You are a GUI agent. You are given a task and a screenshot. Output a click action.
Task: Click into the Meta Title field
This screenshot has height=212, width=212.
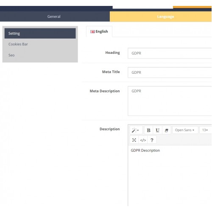click(x=170, y=73)
